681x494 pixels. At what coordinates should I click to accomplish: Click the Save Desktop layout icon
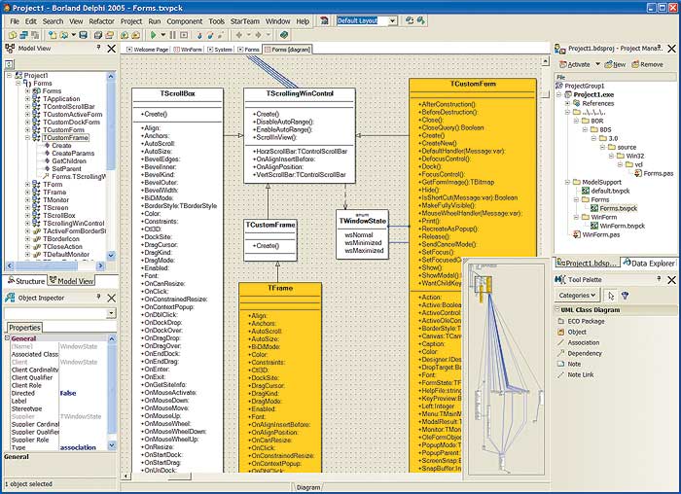[x=410, y=20]
